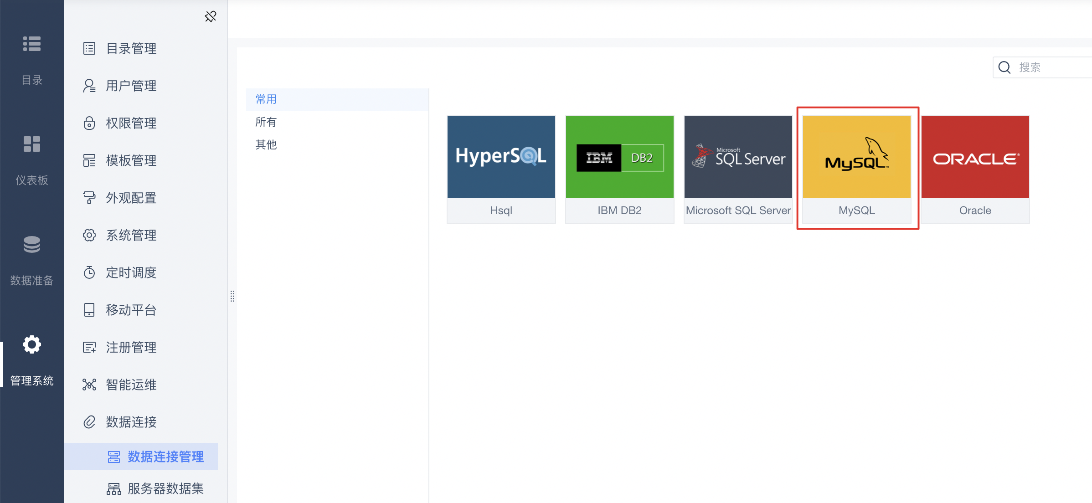Image resolution: width=1092 pixels, height=503 pixels.
Task: Click the MySQL label under logo
Action: tap(857, 210)
